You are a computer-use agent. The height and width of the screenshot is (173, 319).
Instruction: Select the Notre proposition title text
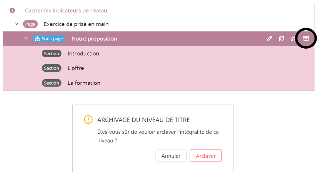point(94,39)
